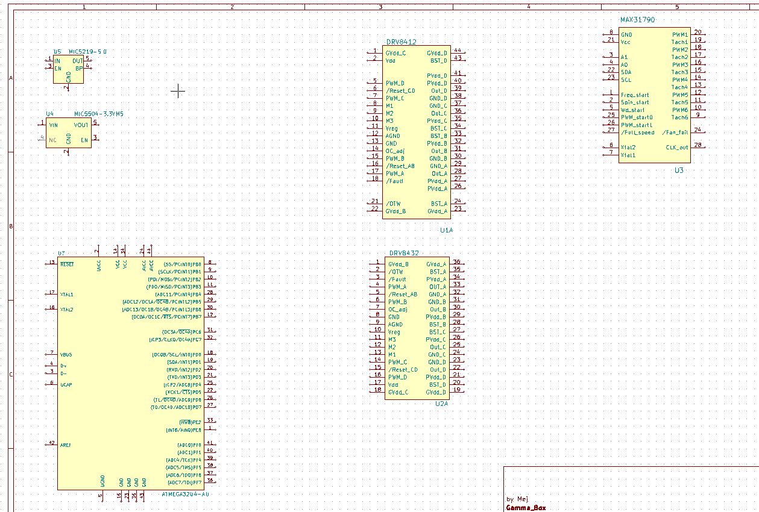Select the VBUS pin on the ATmega
Image resolution: width=759 pixels, height=512 pixels.
tap(66, 355)
